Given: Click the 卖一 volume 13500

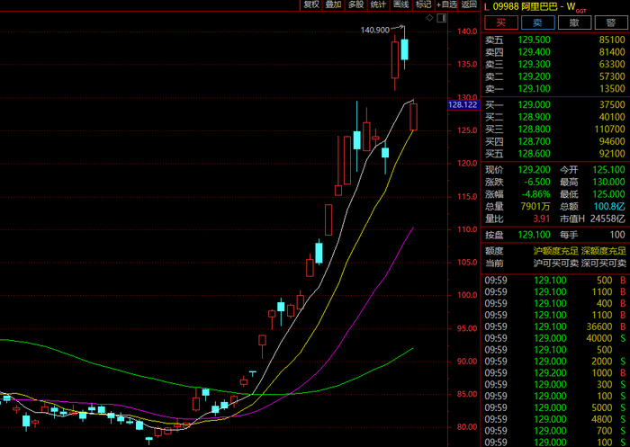Looking at the screenshot, I should tap(612, 88).
